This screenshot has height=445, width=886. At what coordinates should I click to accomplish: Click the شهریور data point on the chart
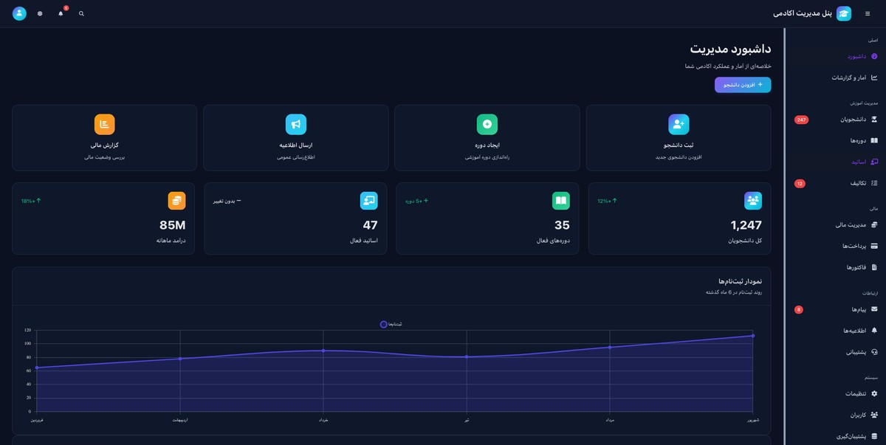coord(752,336)
